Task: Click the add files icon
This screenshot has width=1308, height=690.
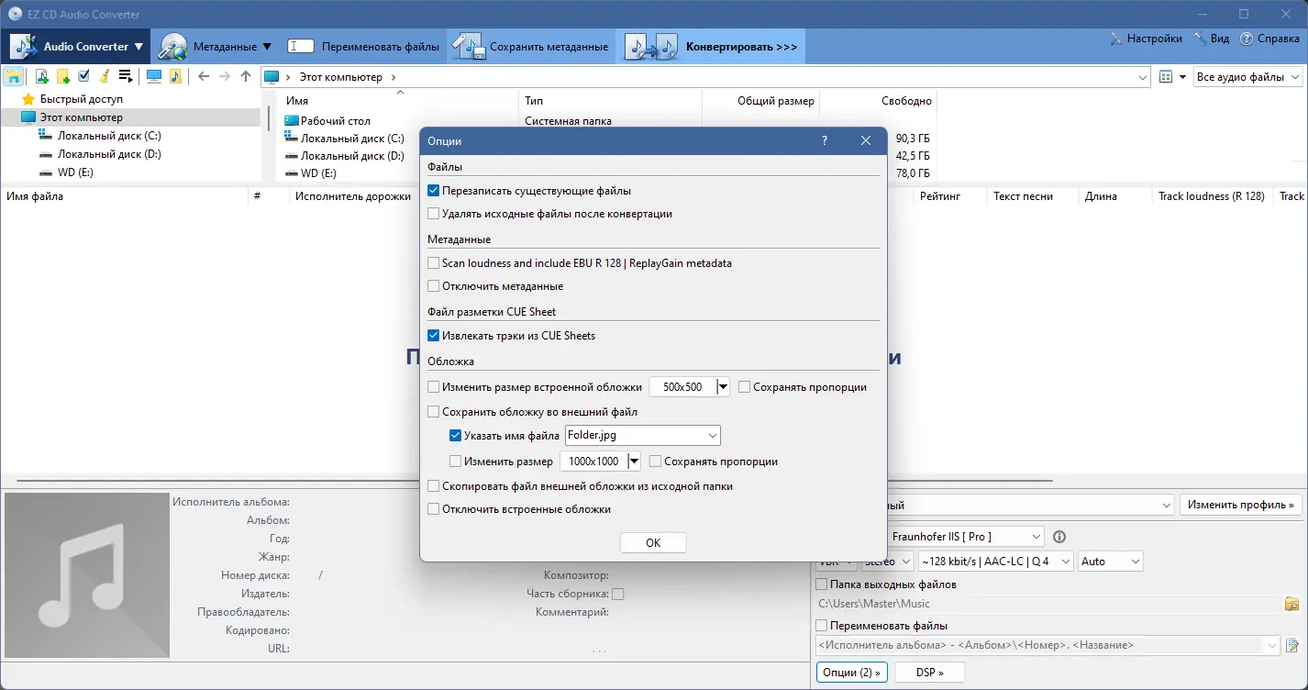Action: coord(41,77)
